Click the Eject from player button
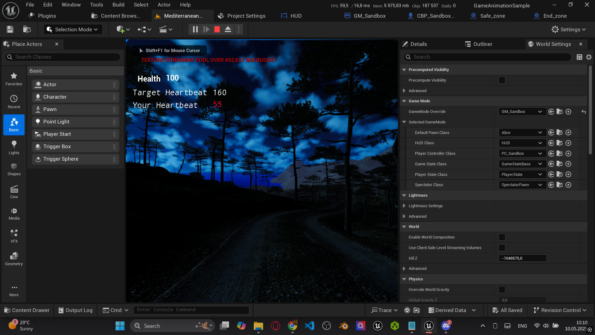The width and height of the screenshot is (595, 335). (228, 29)
